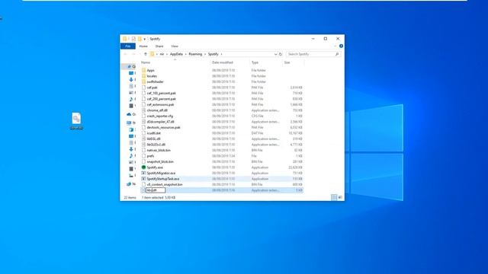Select cef_200_percent.pak file name
The image size is (488, 274).
[161, 99]
